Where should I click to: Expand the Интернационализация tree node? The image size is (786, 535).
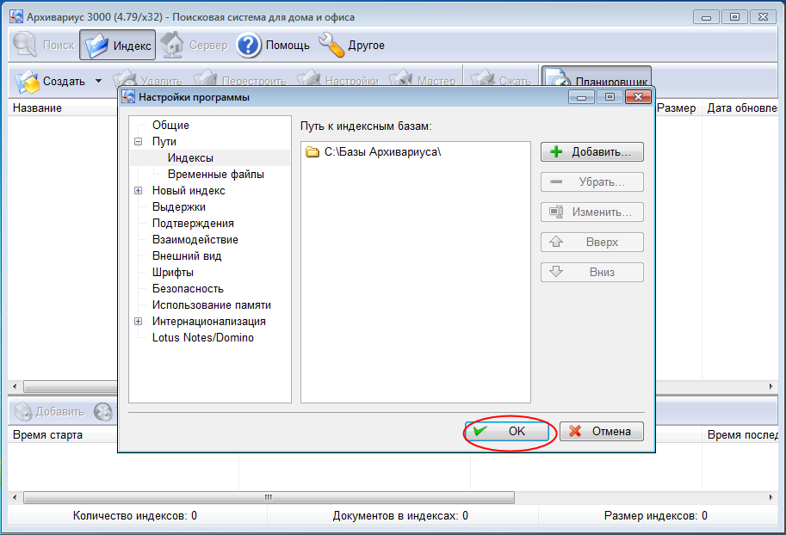pyautogui.click(x=139, y=321)
